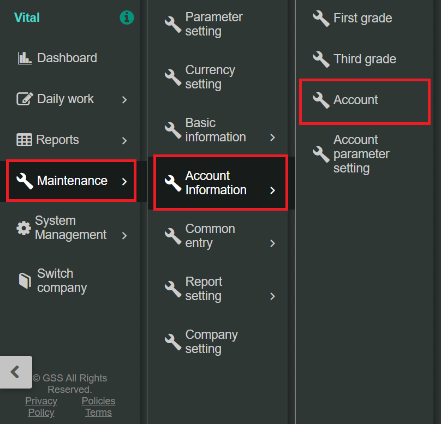Select the Third grade menu entry

365,59
